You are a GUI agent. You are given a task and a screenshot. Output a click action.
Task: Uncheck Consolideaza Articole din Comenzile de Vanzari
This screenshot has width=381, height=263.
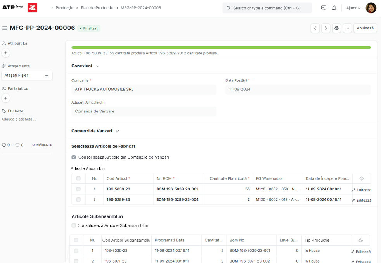[73, 157]
